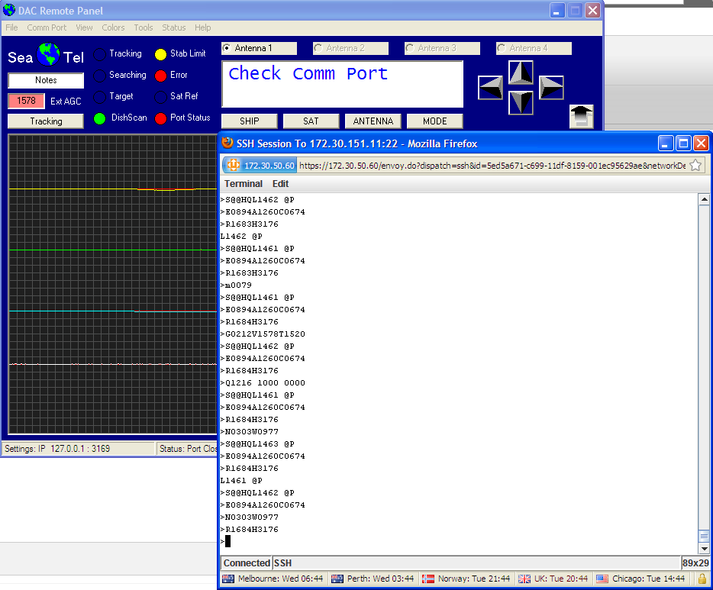Click the MODE button

coord(434,121)
